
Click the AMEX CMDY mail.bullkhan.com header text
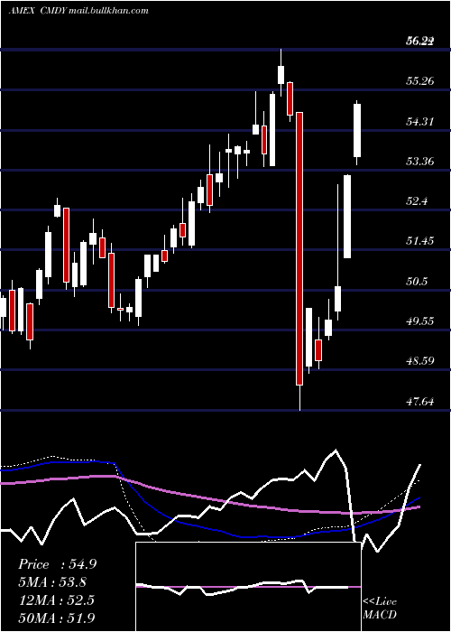[x=78, y=11]
